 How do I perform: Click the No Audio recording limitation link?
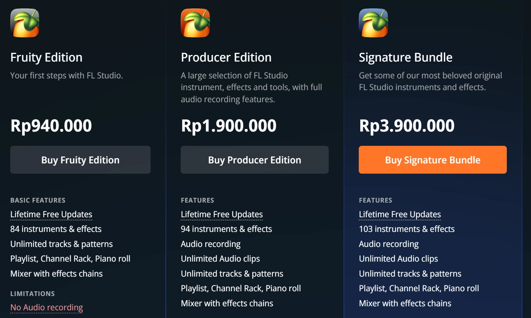tap(47, 307)
